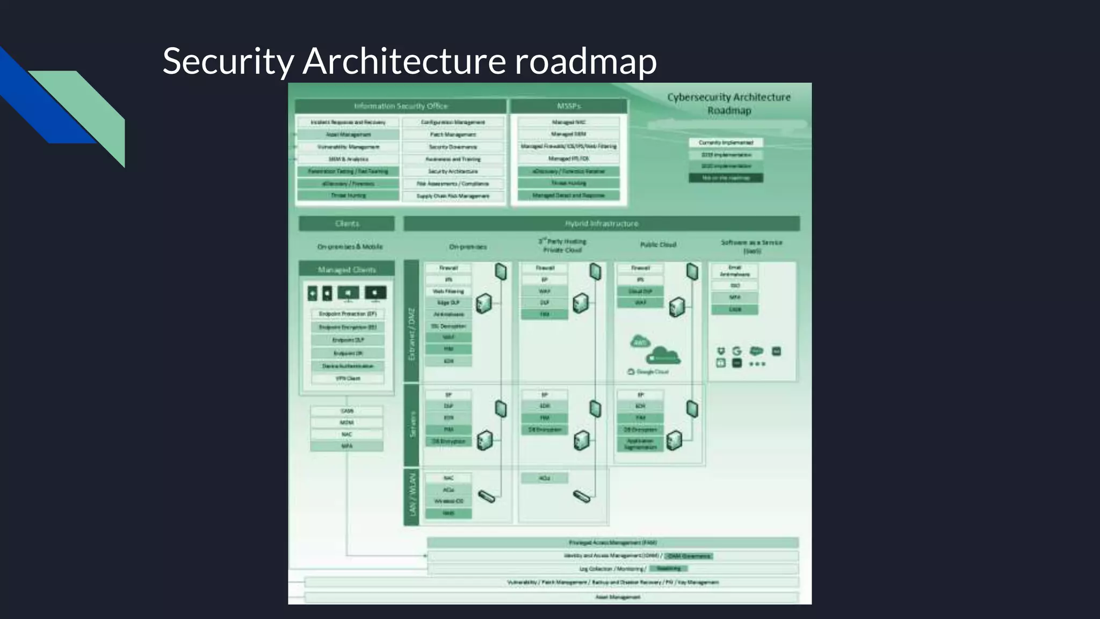Click the on-premises Extranet/DMZ server icon
The height and width of the screenshot is (619, 1100).
click(x=483, y=304)
